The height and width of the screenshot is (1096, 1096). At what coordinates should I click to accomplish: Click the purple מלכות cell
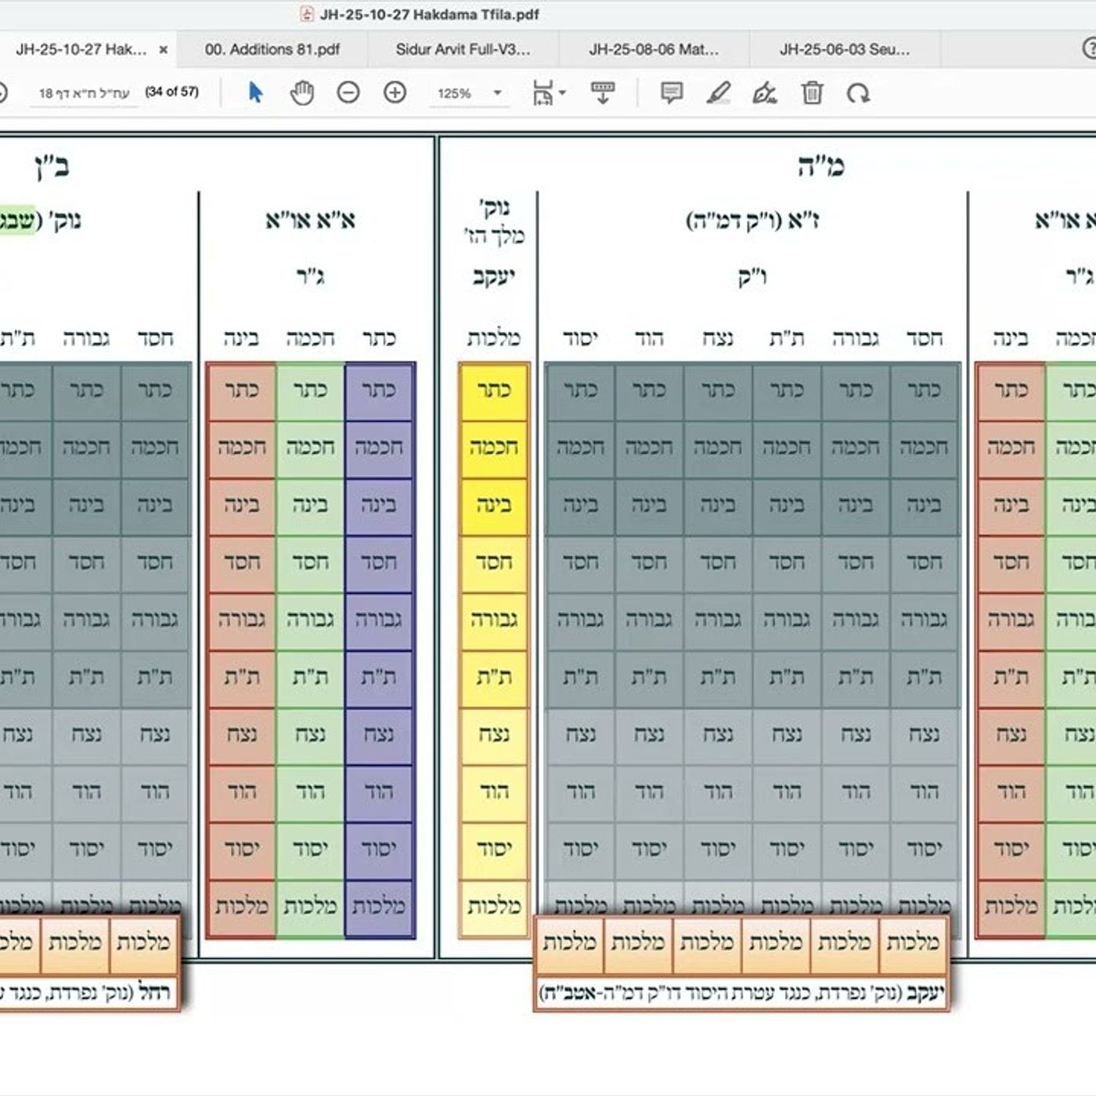click(x=379, y=907)
